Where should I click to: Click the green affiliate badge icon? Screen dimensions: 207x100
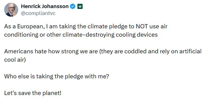pos(80,6)
